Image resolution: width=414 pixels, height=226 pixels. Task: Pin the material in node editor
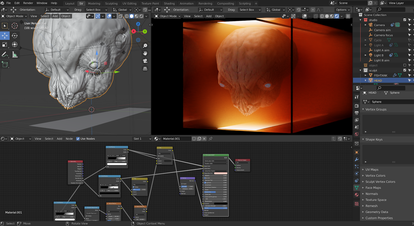pyautogui.click(x=211, y=139)
